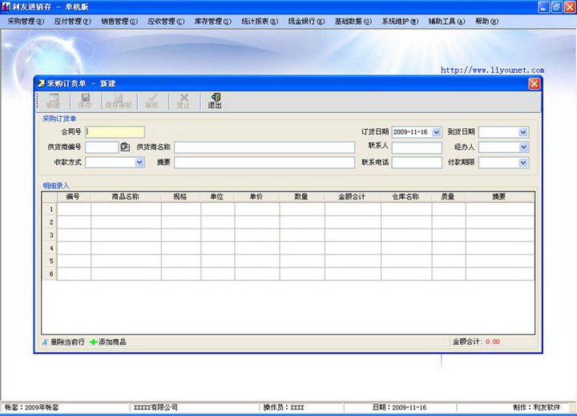This screenshot has height=416, width=577.
Task: Click the greyed 废止 X toolbar icon
Action: pyautogui.click(x=184, y=100)
